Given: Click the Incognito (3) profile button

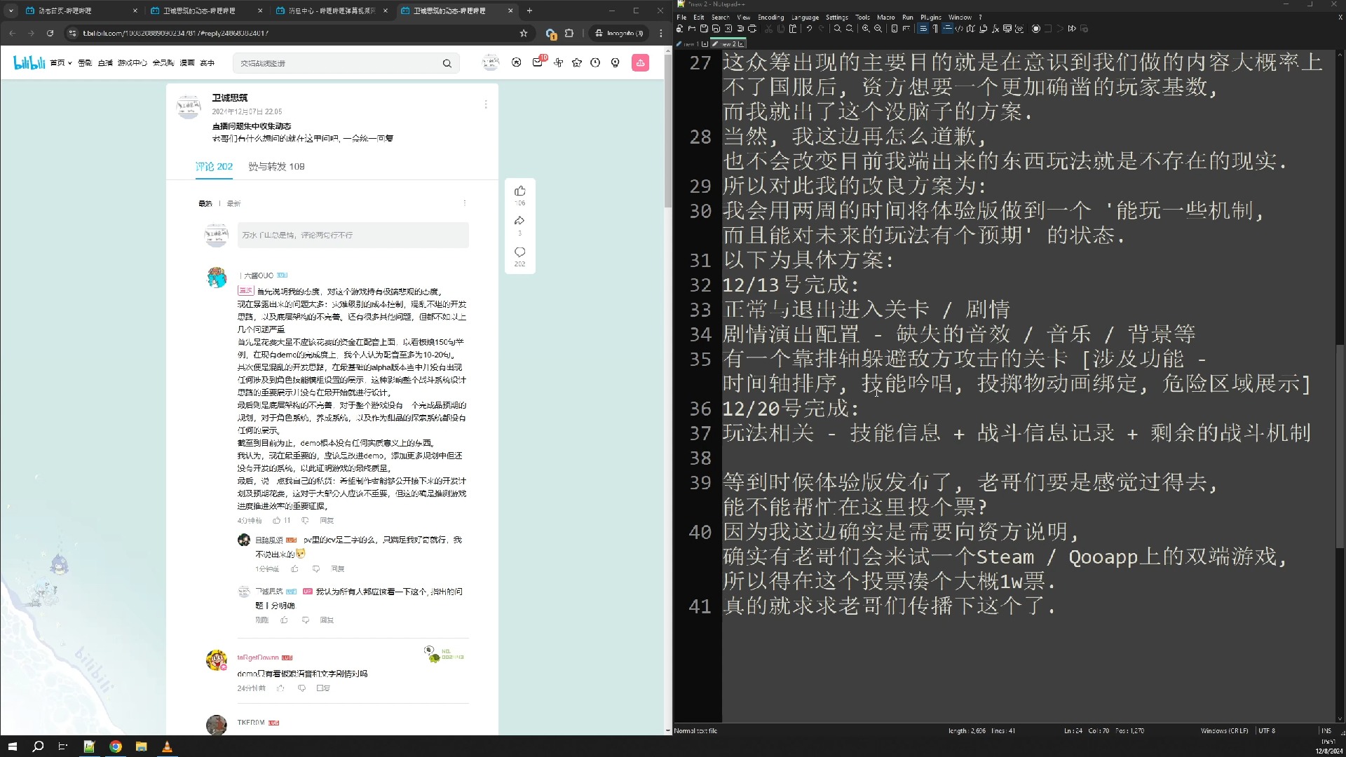Looking at the screenshot, I should 619,33.
